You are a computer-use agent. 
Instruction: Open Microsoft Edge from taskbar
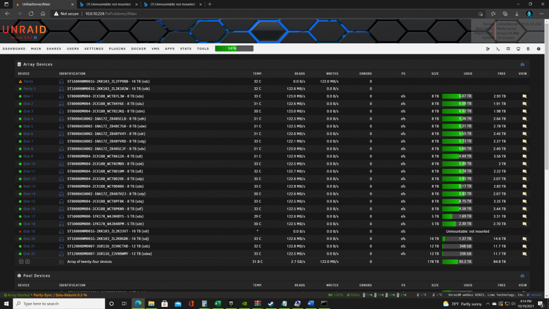pyautogui.click(x=138, y=304)
